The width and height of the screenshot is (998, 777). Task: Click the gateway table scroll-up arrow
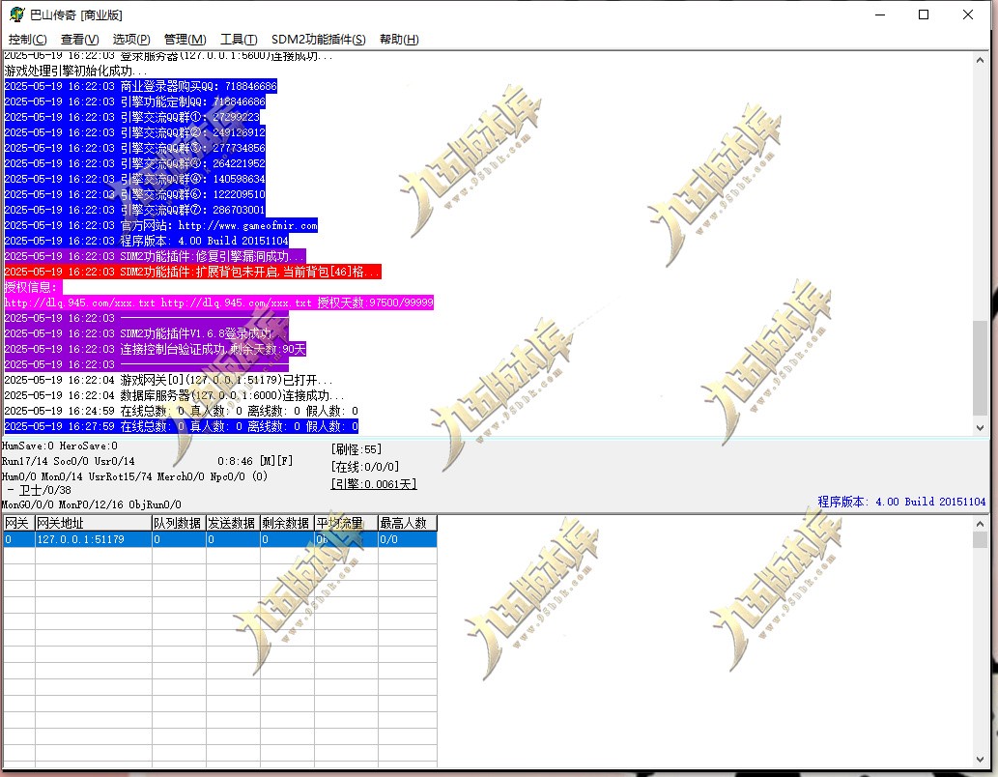(x=980, y=524)
